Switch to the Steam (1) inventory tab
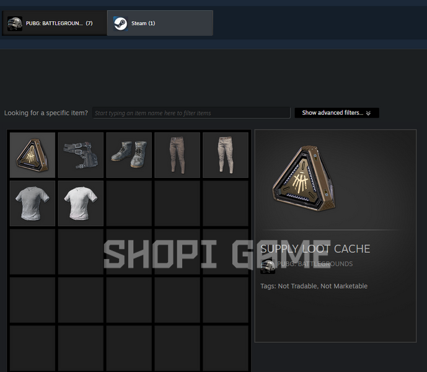 [160, 23]
